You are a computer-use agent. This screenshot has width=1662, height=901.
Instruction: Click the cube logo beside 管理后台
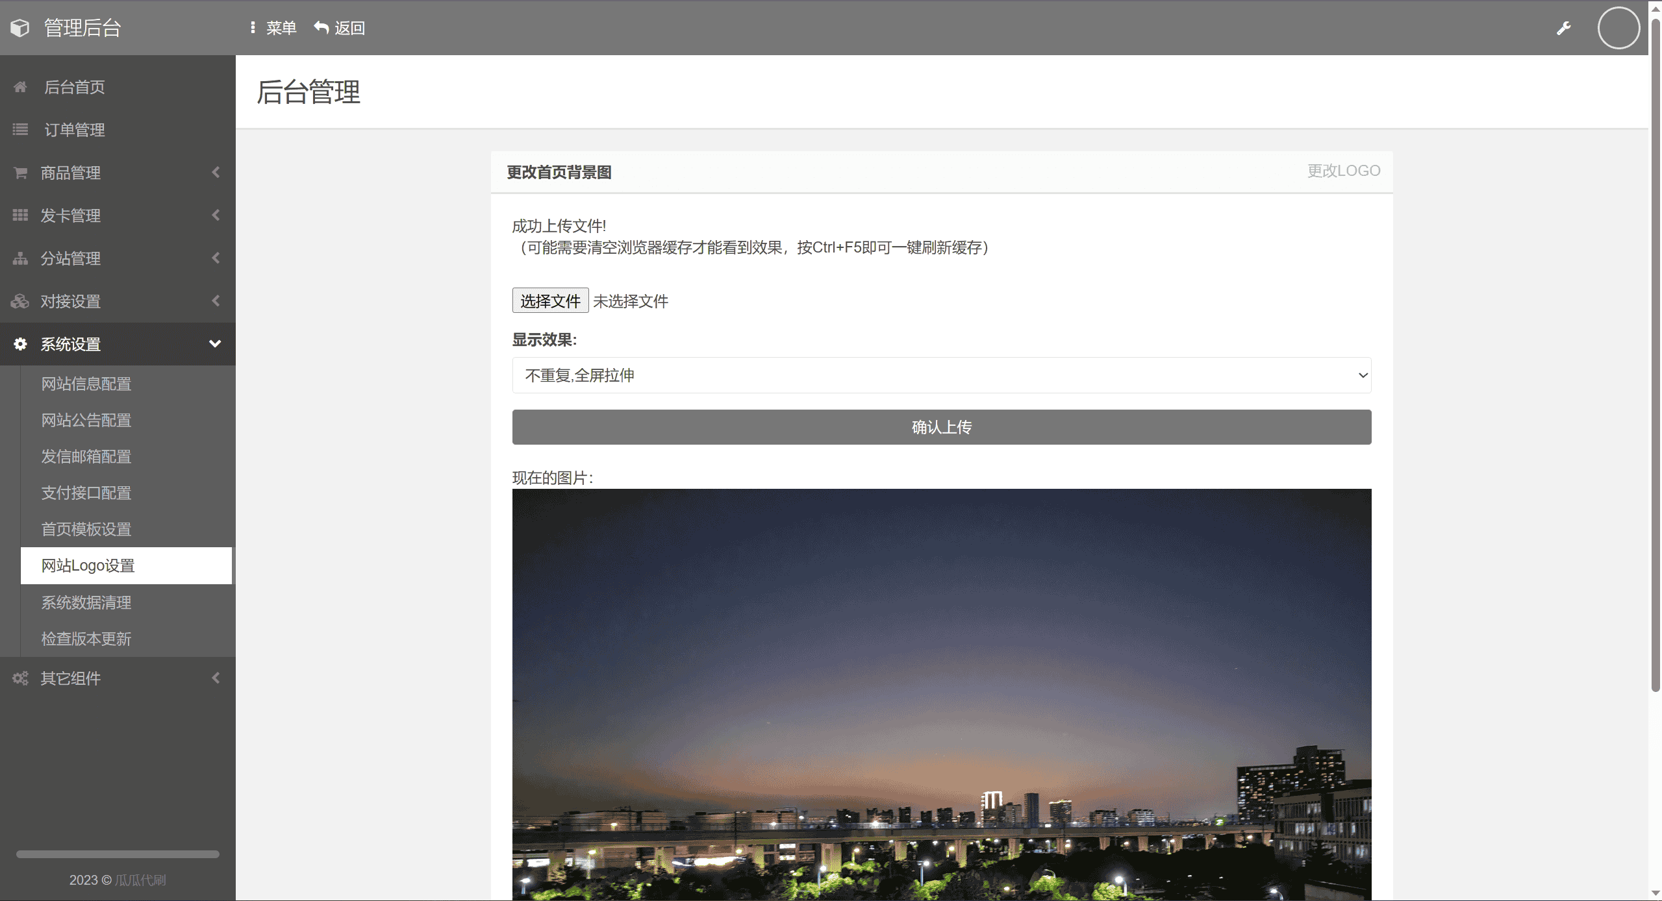pyautogui.click(x=20, y=28)
